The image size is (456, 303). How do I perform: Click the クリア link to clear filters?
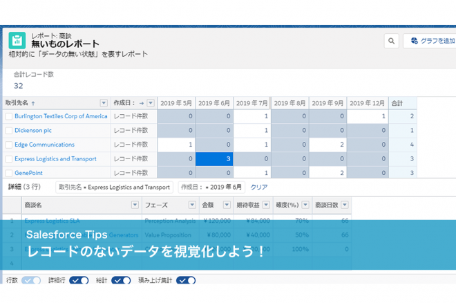click(x=259, y=187)
